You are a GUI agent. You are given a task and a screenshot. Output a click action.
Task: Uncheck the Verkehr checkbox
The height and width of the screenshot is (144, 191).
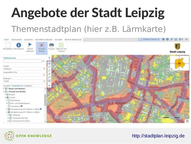tap(7, 95)
